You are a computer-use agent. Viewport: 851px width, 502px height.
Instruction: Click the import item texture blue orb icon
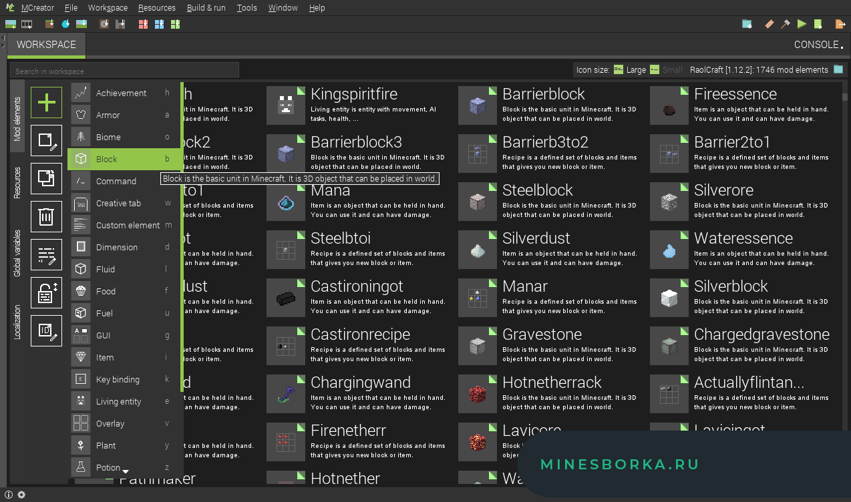[x=65, y=24]
